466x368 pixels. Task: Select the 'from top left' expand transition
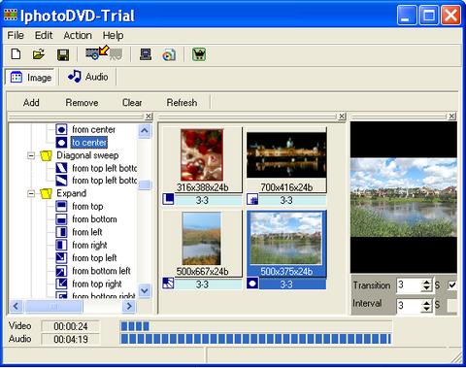point(94,258)
